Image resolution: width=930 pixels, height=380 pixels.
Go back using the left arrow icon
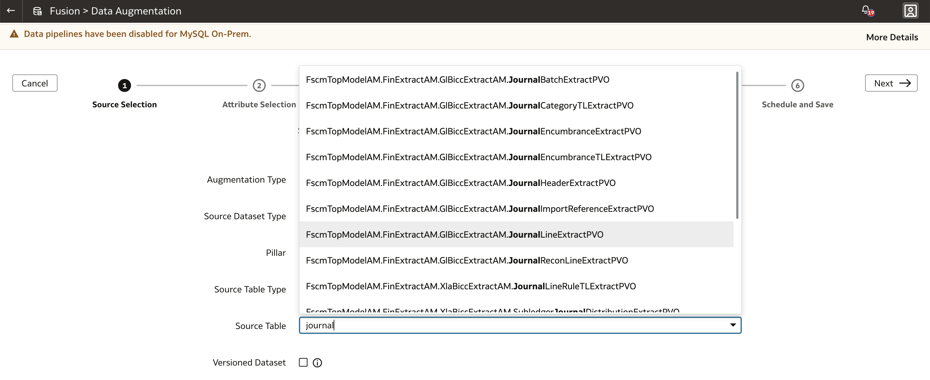pos(11,11)
